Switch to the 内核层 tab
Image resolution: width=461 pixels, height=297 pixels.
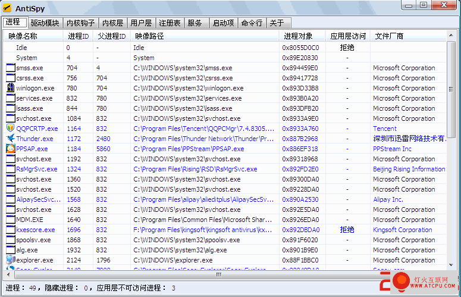click(x=112, y=23)
